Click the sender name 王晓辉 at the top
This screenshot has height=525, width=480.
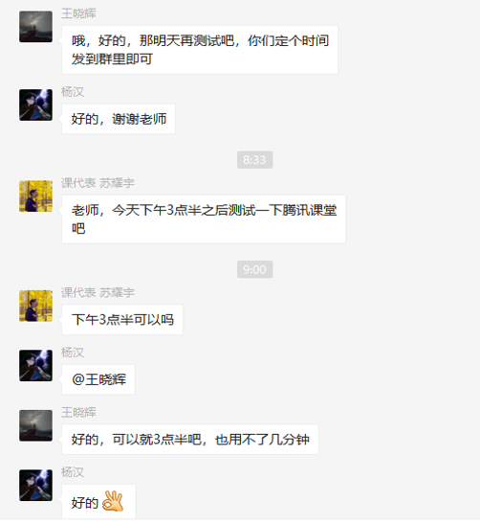pos(78,13)
